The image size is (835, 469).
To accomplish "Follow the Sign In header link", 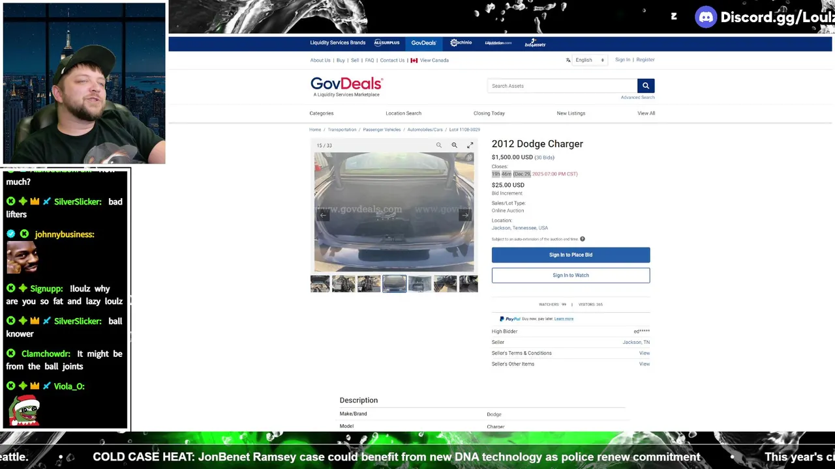I will pyautogui.click(x=622, y=60).
